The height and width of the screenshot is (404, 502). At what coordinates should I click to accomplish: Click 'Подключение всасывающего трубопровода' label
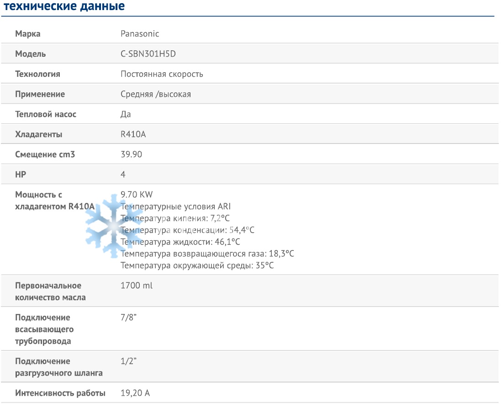[44, 330]
